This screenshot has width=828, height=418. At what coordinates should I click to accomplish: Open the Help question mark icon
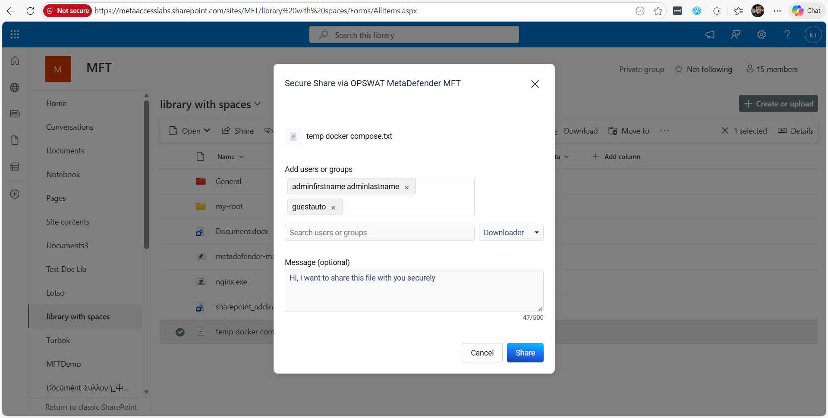tap(787, 34)
